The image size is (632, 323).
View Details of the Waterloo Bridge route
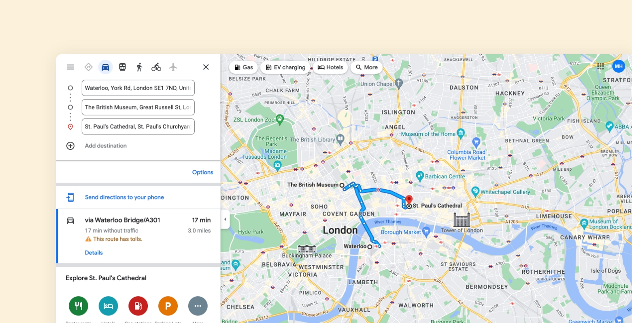[x=94, y=253]
